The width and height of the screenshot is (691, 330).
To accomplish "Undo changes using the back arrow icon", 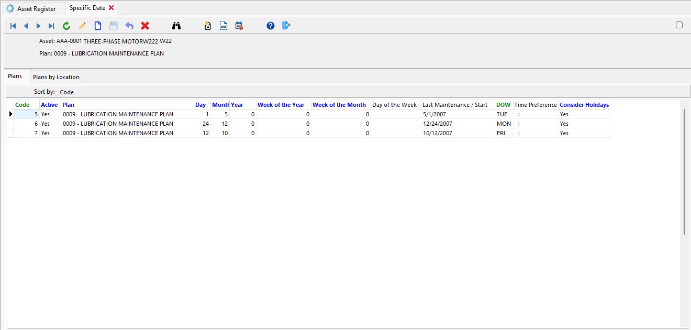I will click(x=129, y=25).
